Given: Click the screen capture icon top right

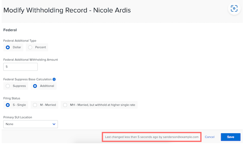Looking at the screenshot, I should (234, 8).
